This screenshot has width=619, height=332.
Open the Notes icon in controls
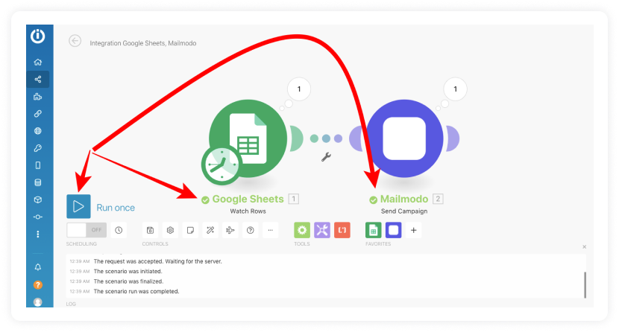[190, 231]
